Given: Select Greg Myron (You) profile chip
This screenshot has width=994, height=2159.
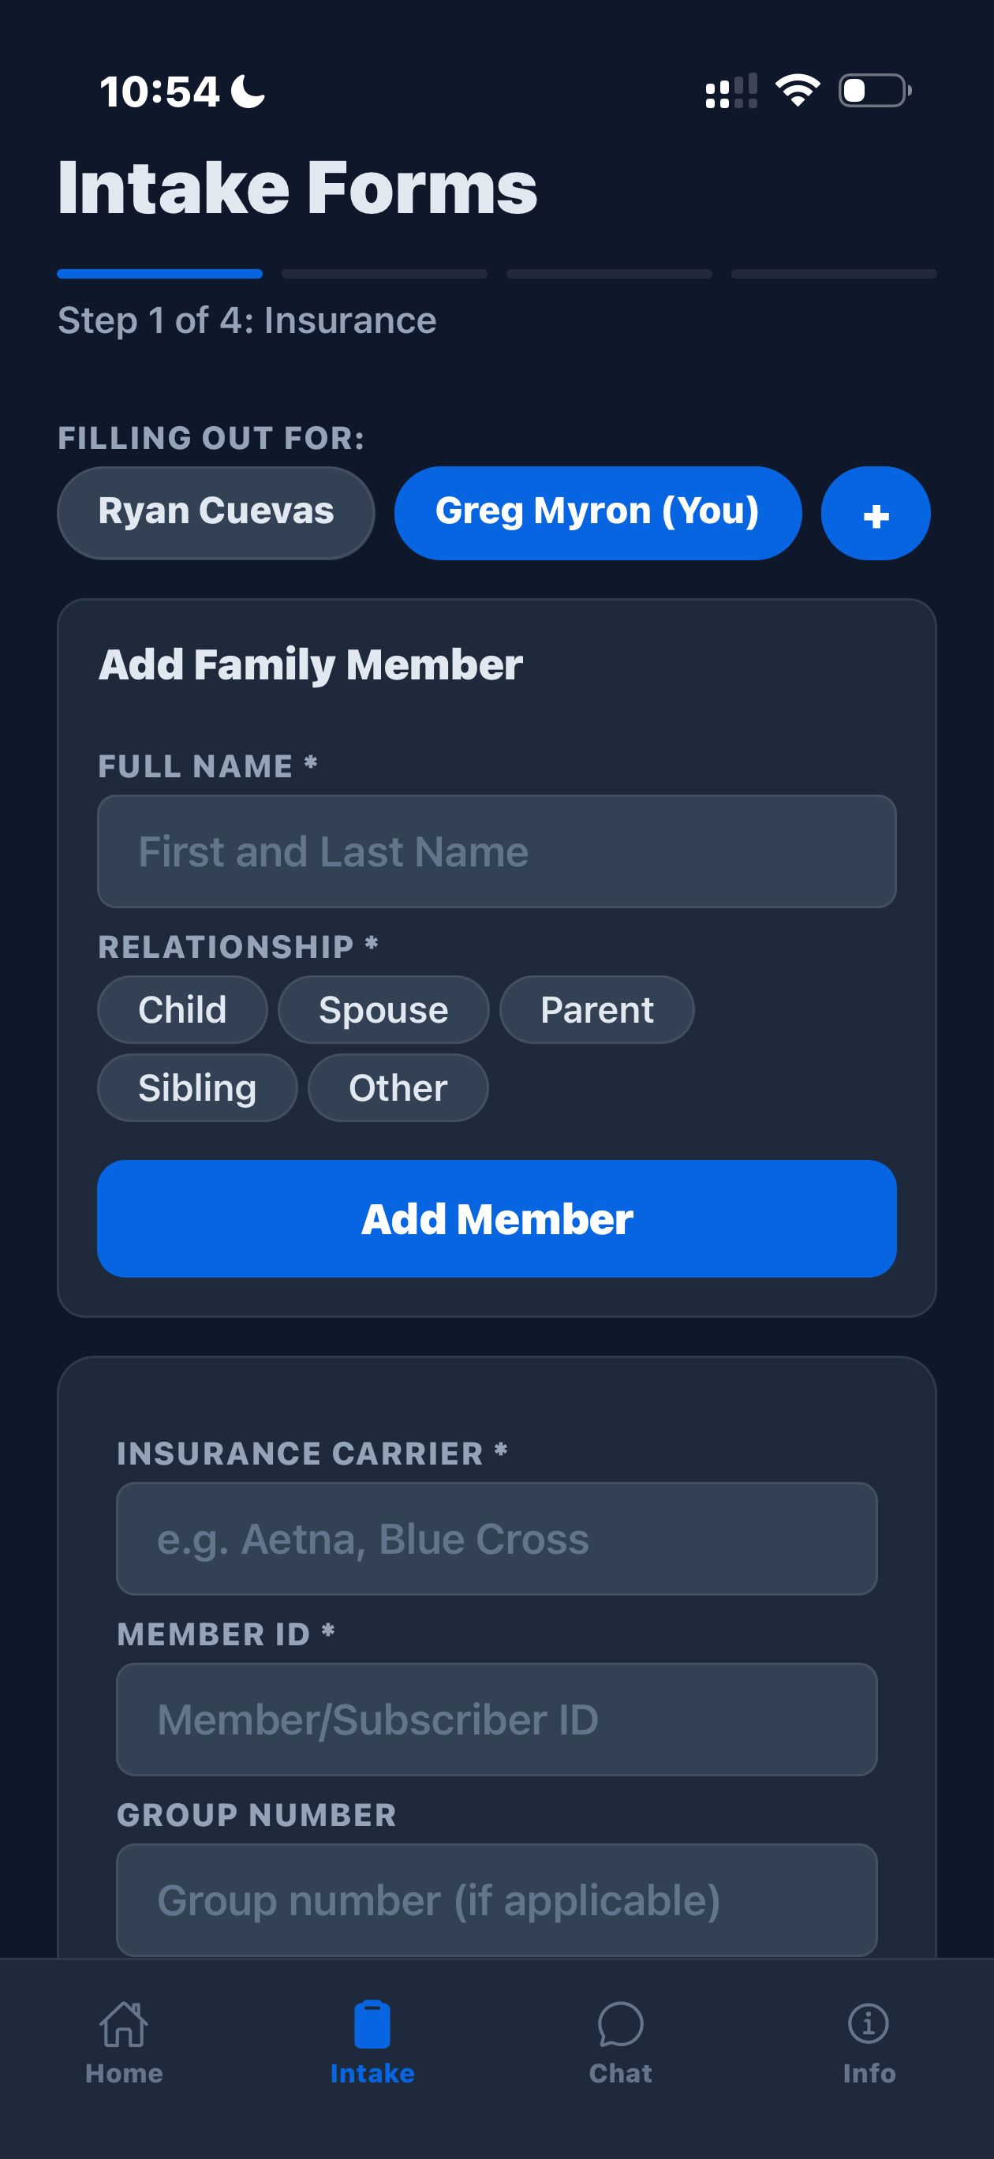Looking at the screenshot, I should pyautogui.click(x=599, y=512).
